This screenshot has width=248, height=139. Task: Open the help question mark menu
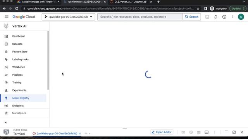(224, 17)
